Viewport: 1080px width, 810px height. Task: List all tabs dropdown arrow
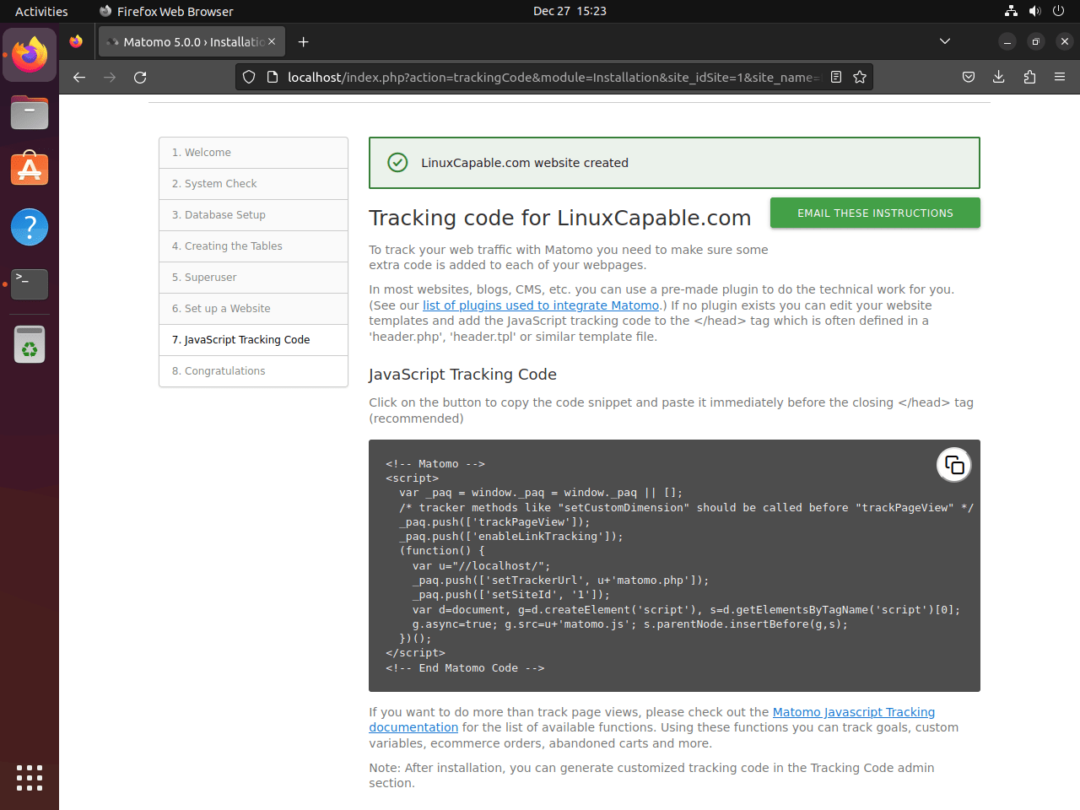tap(945, 41)
